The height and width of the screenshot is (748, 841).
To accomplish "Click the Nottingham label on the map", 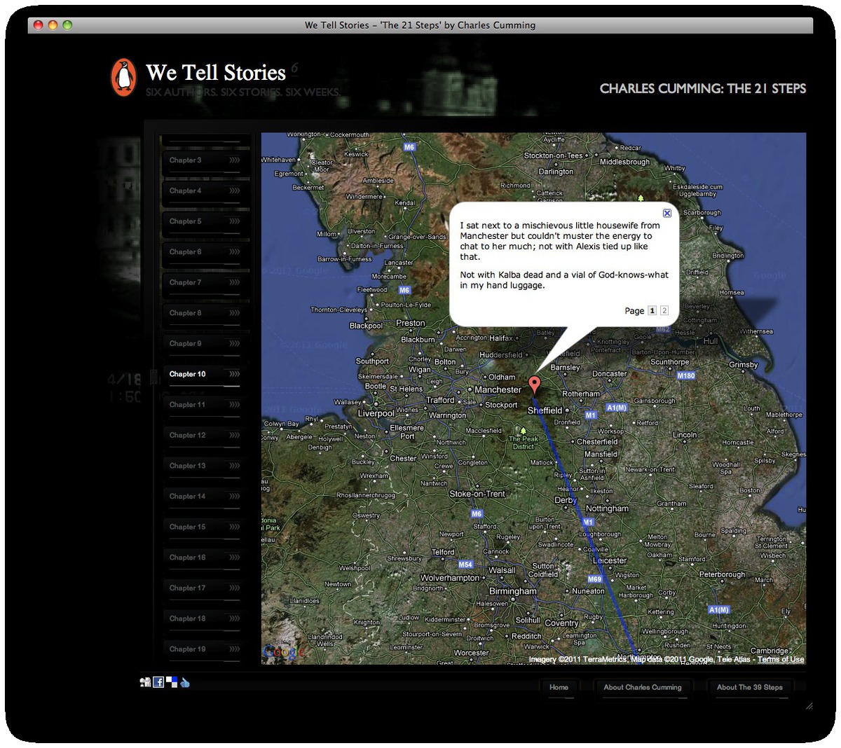I will click(x=607, y=509).
